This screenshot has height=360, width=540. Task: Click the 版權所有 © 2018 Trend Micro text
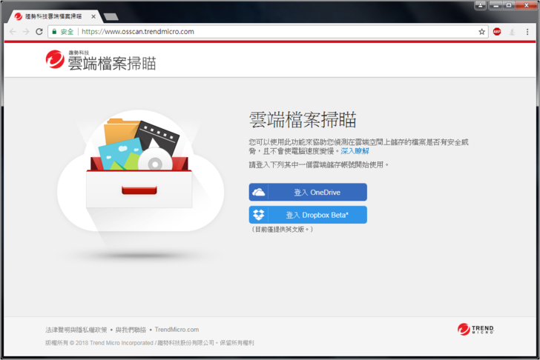[x=150, y=343]
